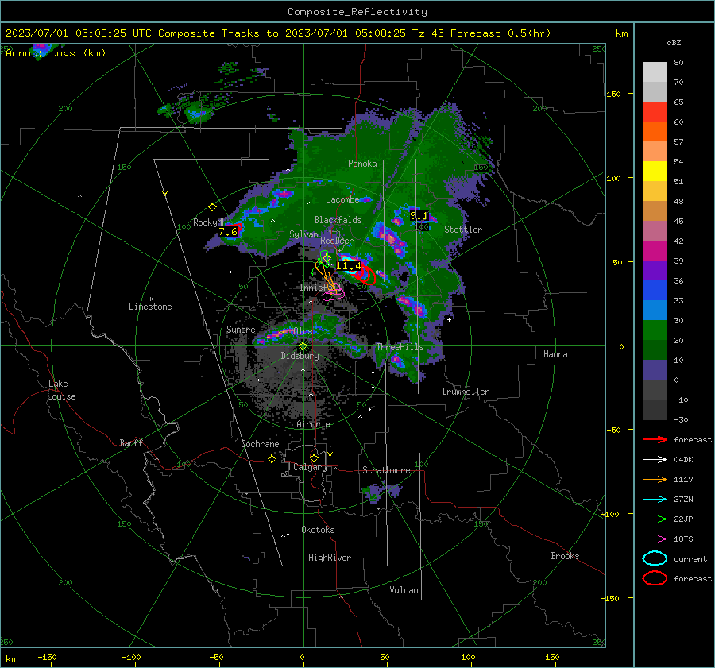Click the Sundre city label
Viewport: 715px width, 668px height.
click(241, 329)
